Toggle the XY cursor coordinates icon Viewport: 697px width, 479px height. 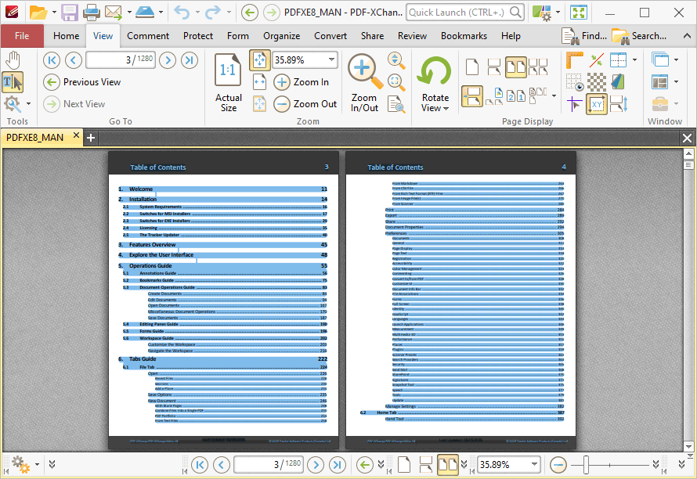[x=596, y=104]
